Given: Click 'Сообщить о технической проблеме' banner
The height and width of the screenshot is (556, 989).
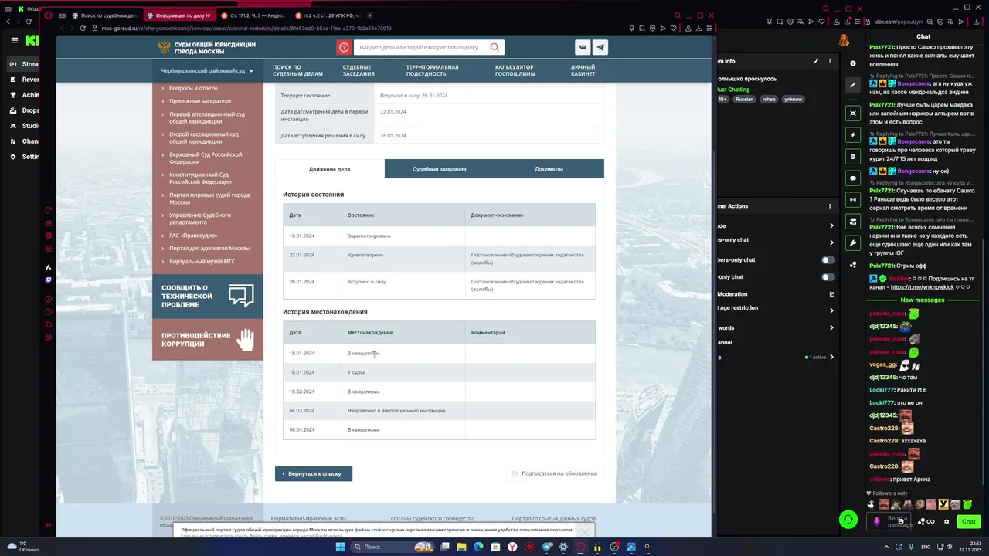Looking at the screenshot, I should click(207, 296).
